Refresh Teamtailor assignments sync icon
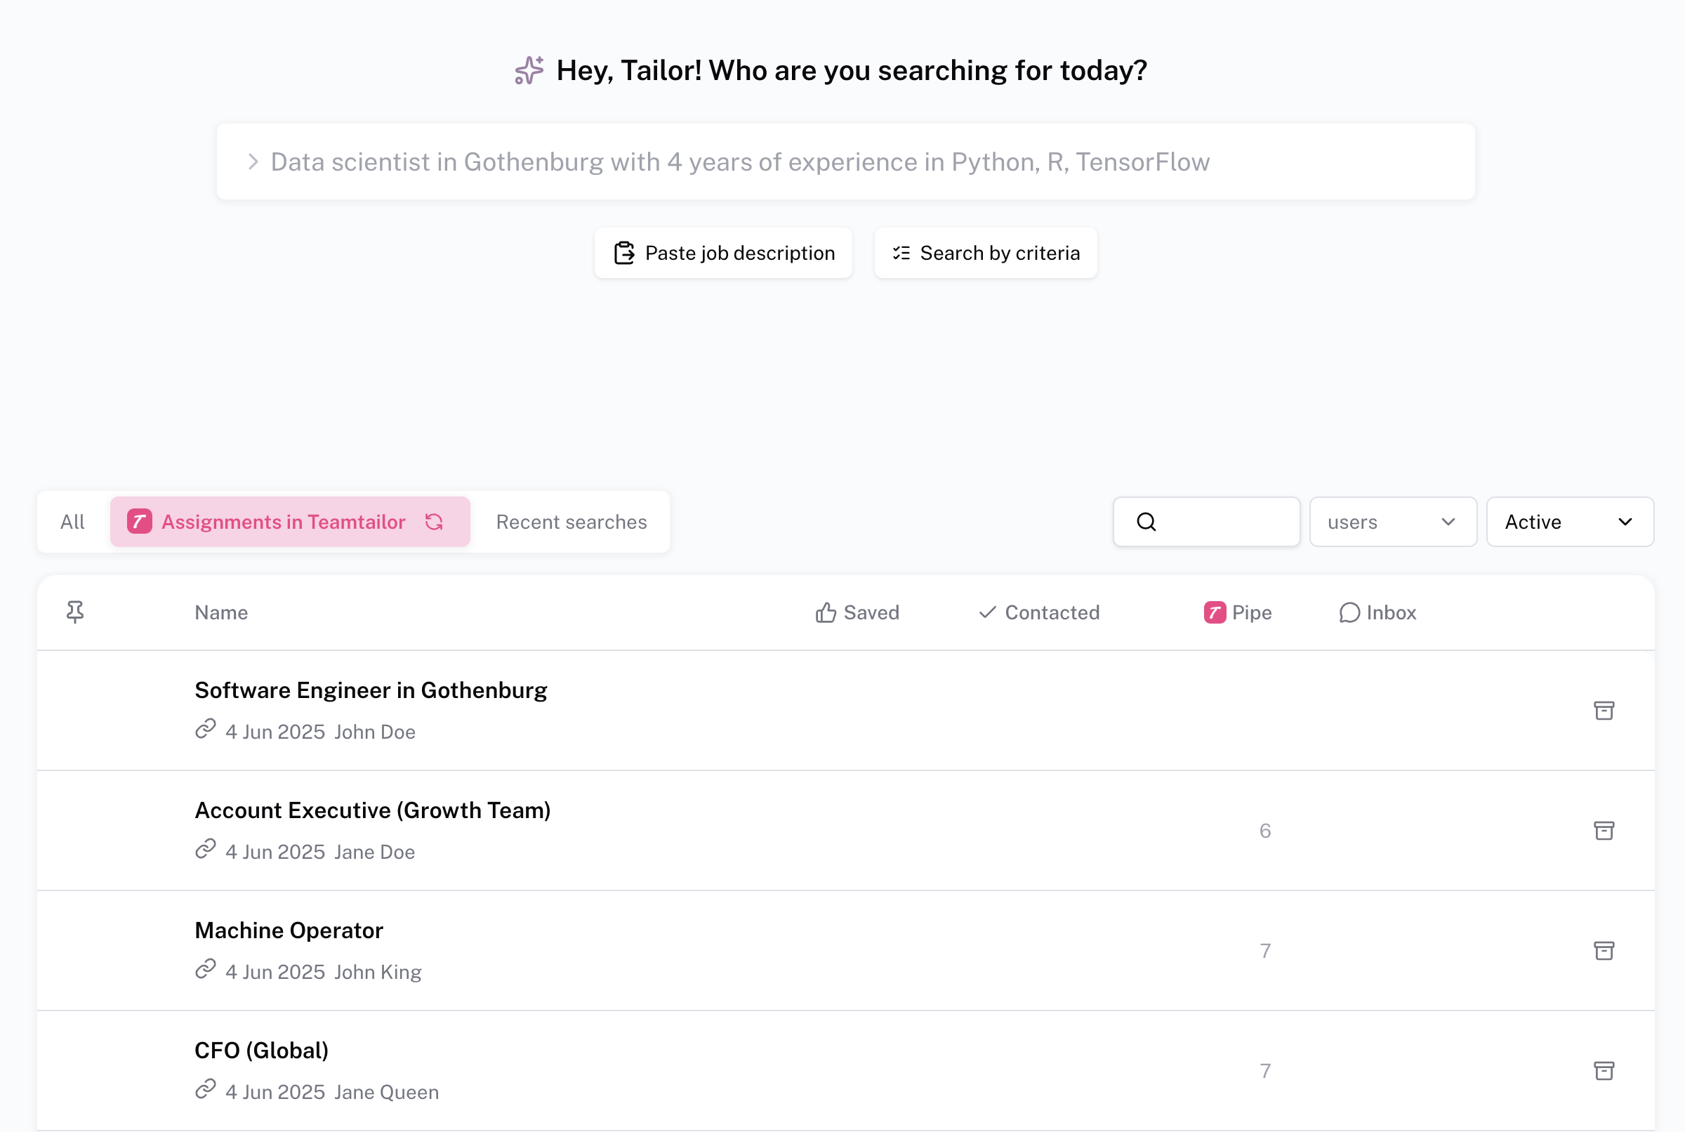This screenshot has height=1132, width=1685. 434,521
